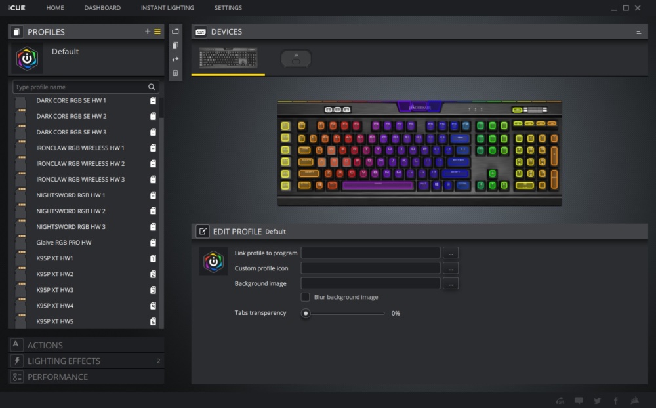This screenshot has height=408, width=656.
Task: Open the Twitter icon in the footer
Action: 598,401
